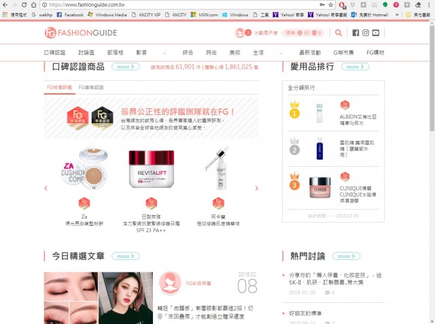
Task: Click the browser back arrow
Action: coord(6,4)
